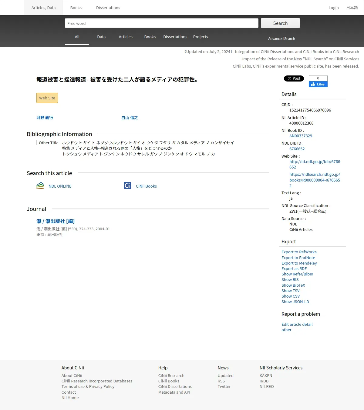364x410 pixels.
Task: Open journal 潮 / 潮出版社 [編]
Action: pos(56,221)
